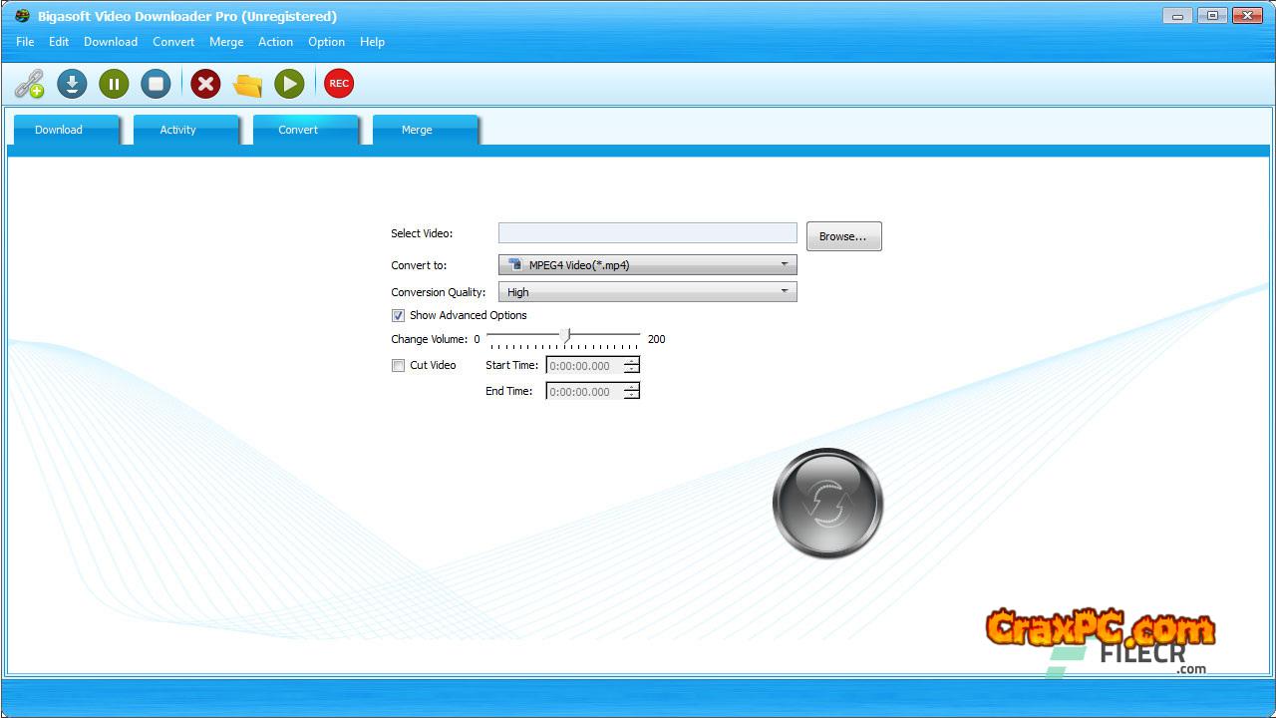Image resolution: width=1276 pixels, height=718 pixels.
Task: Play video with the green play icon
Action: click(x=289, y=84)
